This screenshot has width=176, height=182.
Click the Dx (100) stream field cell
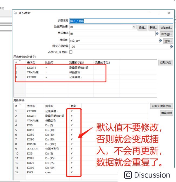tap(51, 144)
